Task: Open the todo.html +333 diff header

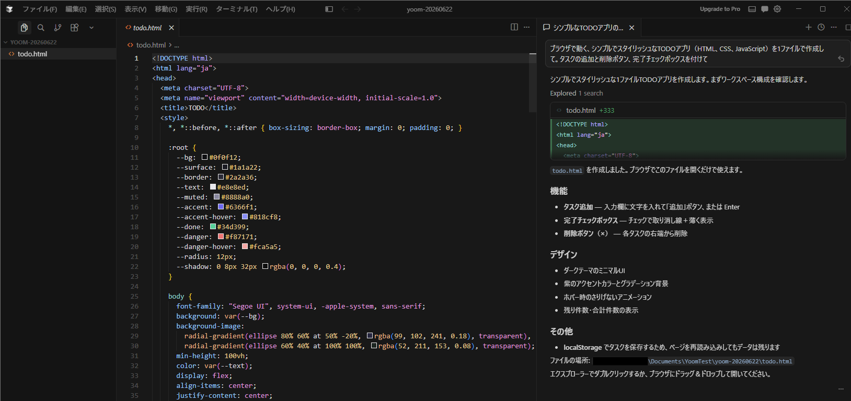Action: click(698, 110)
